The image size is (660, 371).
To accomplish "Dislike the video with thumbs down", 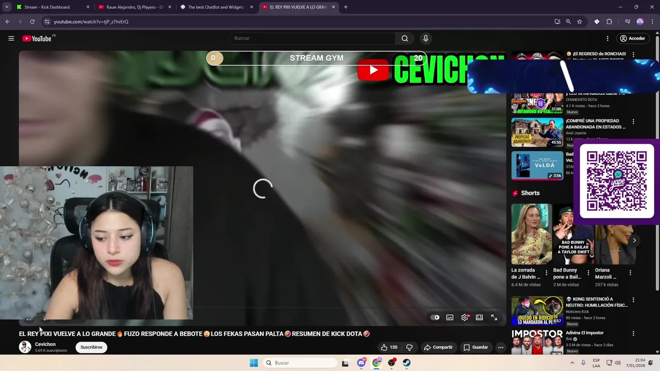I will pos(409,347).
